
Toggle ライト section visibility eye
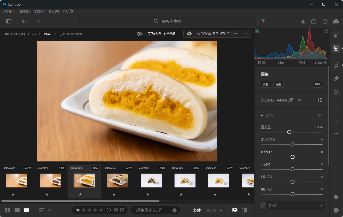[320, 115]
